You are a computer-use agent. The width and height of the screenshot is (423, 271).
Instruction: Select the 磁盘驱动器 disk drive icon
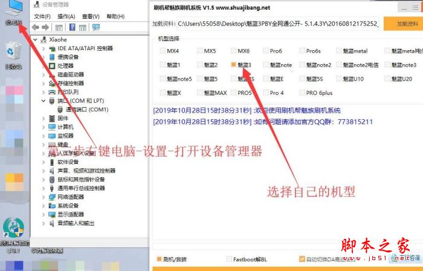pos(52,75)
